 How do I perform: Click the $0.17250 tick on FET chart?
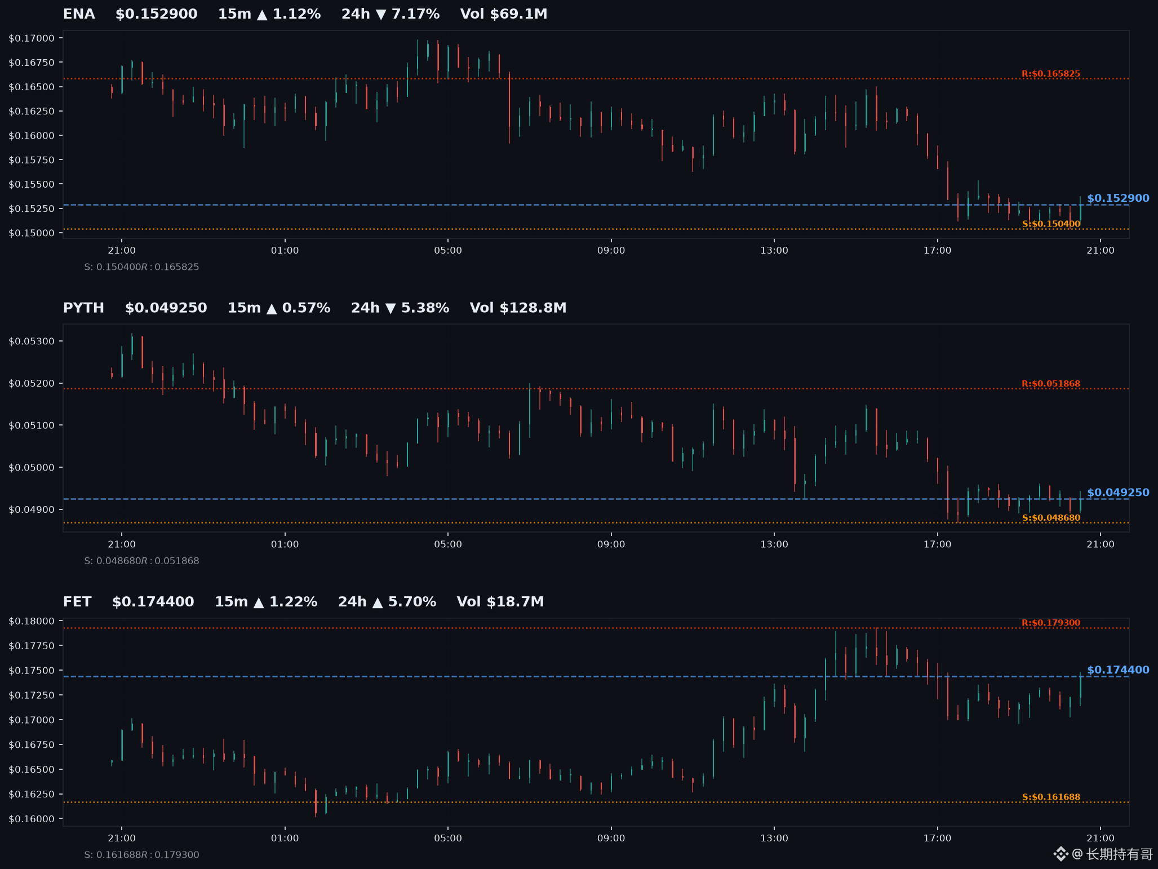click(32, 695)
